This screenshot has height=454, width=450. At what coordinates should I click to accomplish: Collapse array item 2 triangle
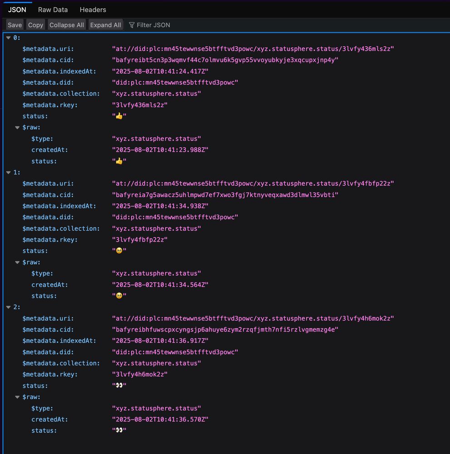(9, 307)
